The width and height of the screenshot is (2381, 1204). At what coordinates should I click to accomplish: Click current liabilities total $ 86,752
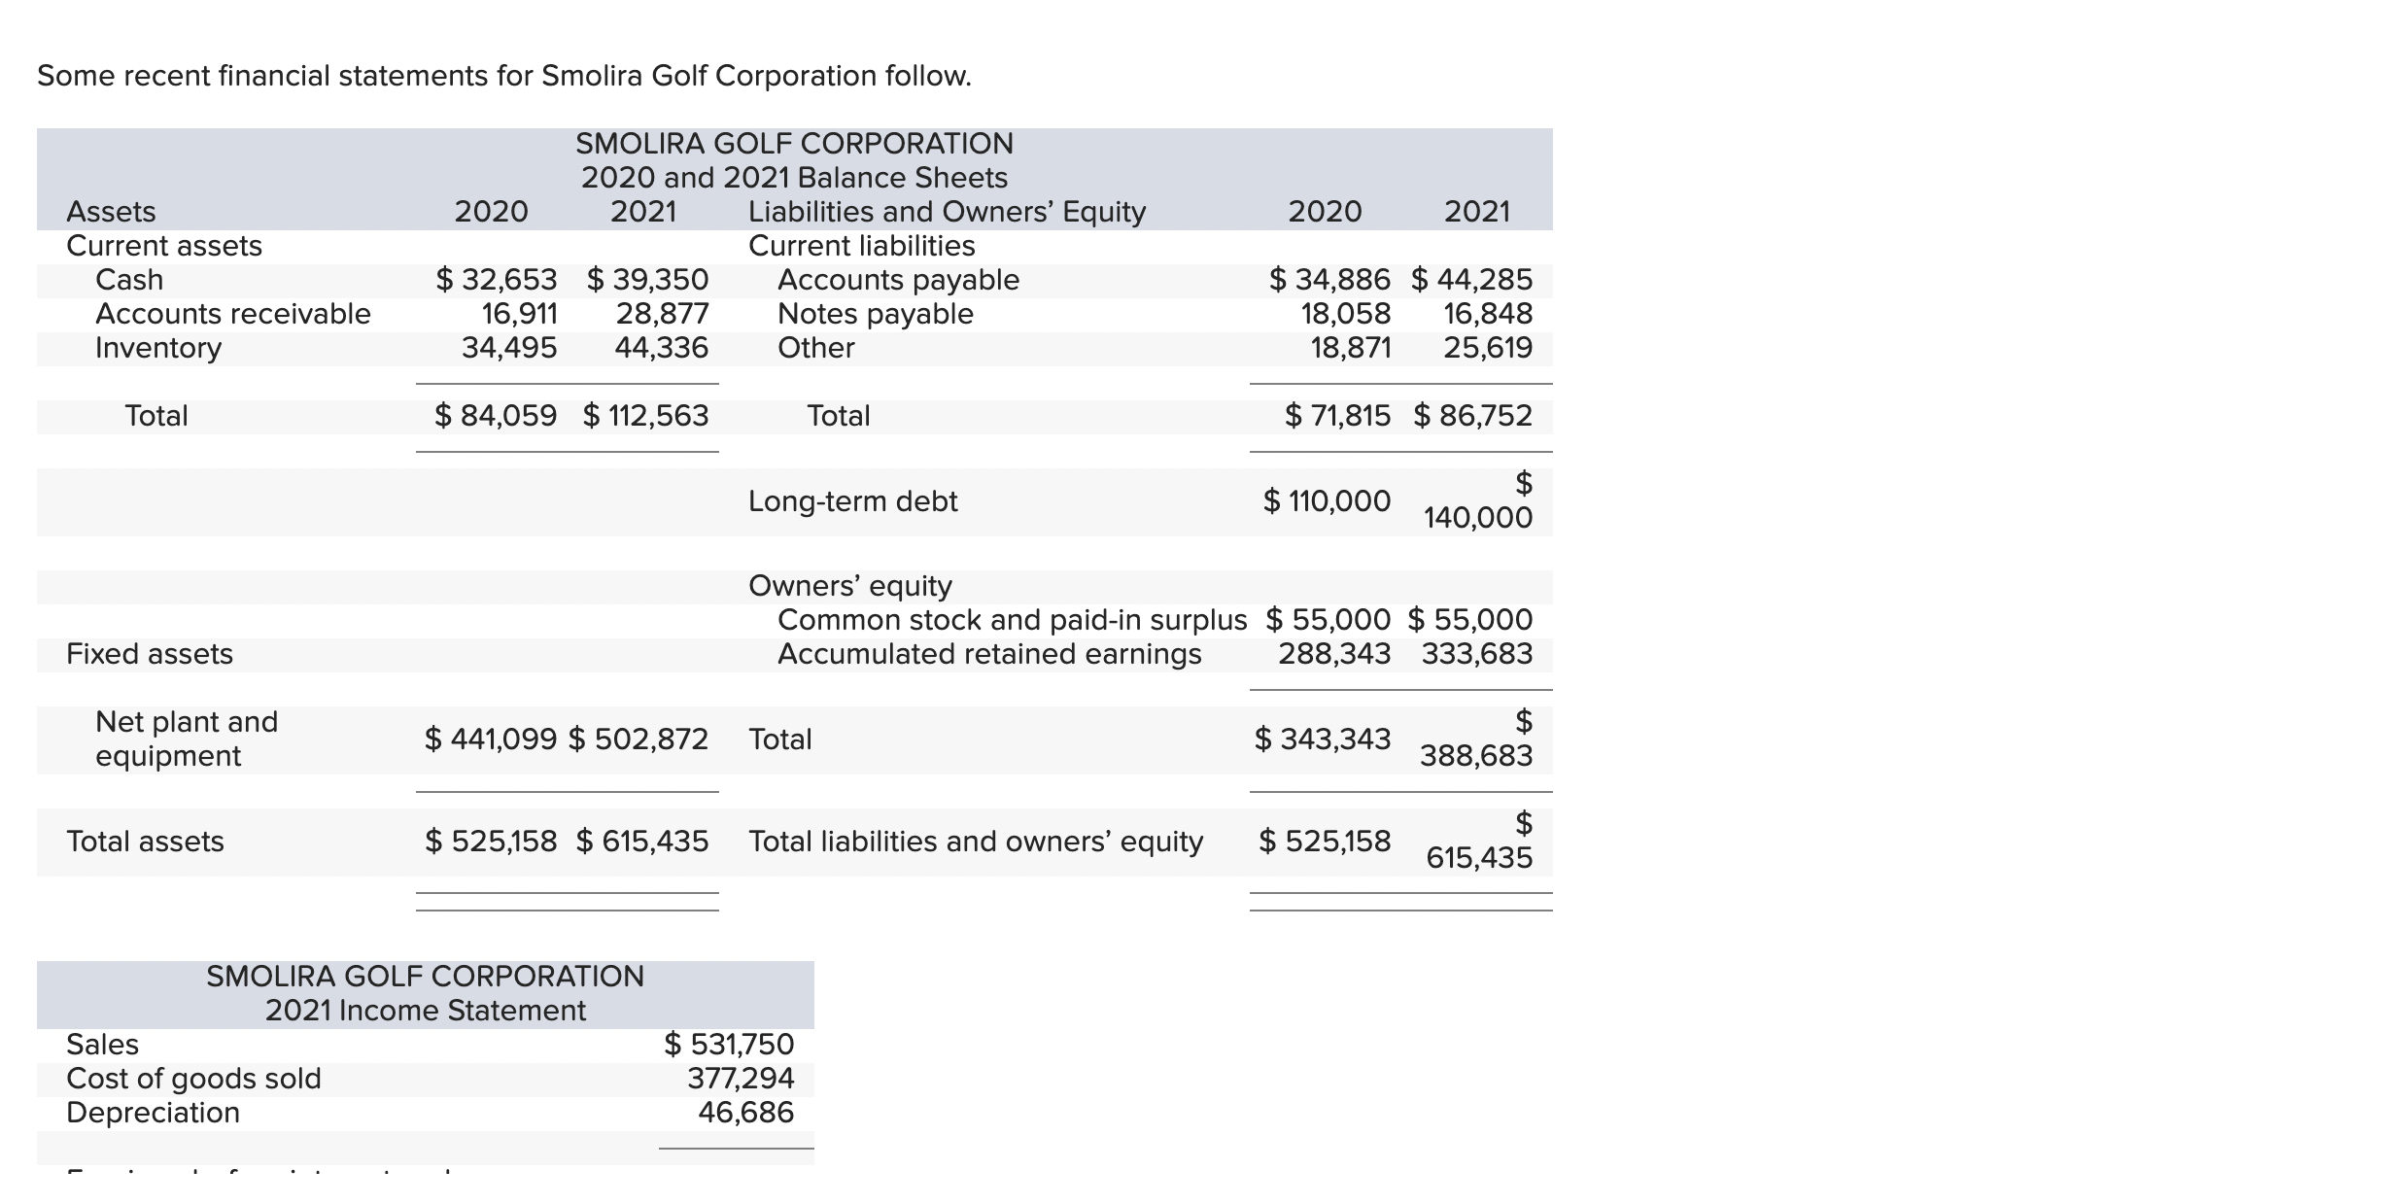[1473, 416]
